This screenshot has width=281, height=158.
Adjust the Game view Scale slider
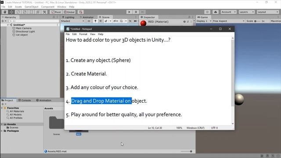pyautogui.click(x=257, y=21)
